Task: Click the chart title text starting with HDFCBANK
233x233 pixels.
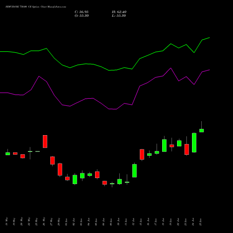Action: pos(36,7)
